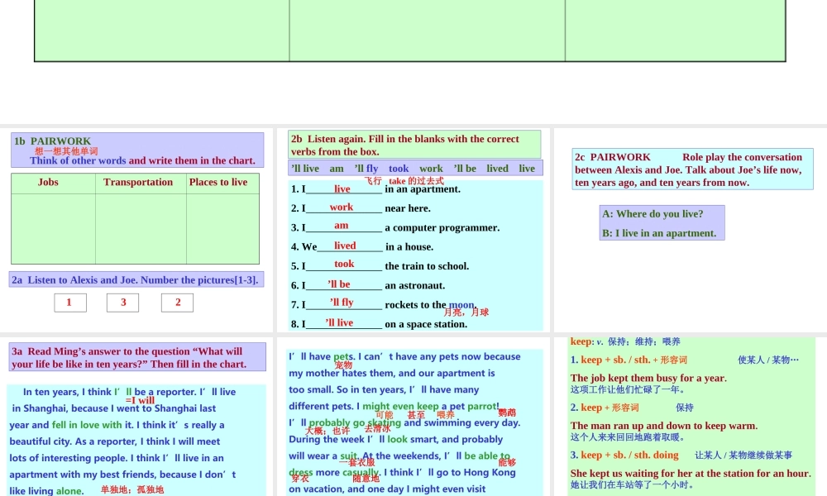Open the passage slide starting 'I'll have pets'
827x496 pixels.
click(x=410, y=422)
